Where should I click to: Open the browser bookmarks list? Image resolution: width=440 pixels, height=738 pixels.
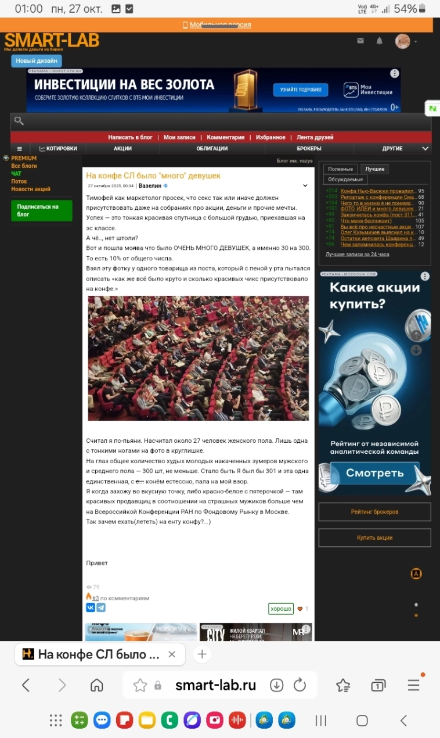click(343, 685)
